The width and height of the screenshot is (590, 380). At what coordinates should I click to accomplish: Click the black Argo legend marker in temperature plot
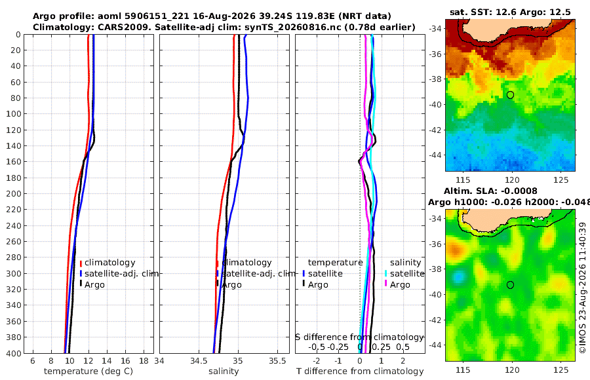click(81, 284)
